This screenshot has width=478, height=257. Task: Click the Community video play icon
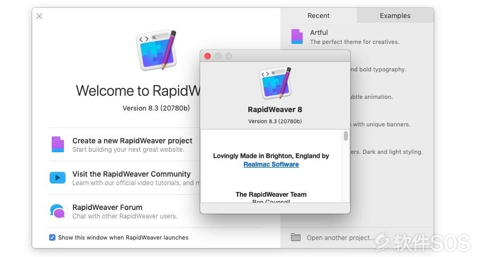58,178
